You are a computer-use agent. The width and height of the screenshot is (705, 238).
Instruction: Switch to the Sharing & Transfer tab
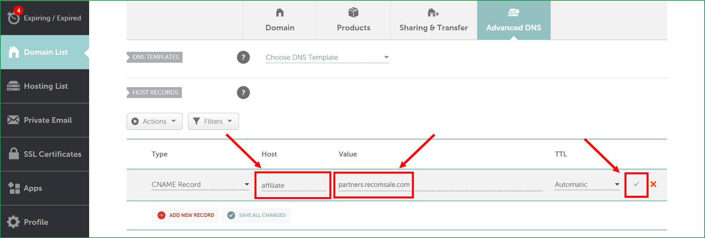(x=433, y=20)
